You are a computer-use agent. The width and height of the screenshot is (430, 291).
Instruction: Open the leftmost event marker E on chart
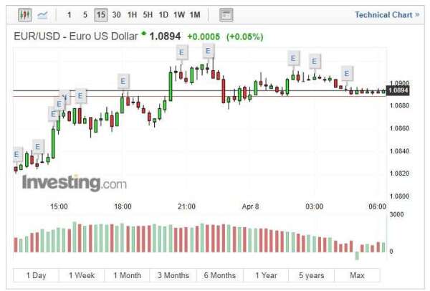17,154
